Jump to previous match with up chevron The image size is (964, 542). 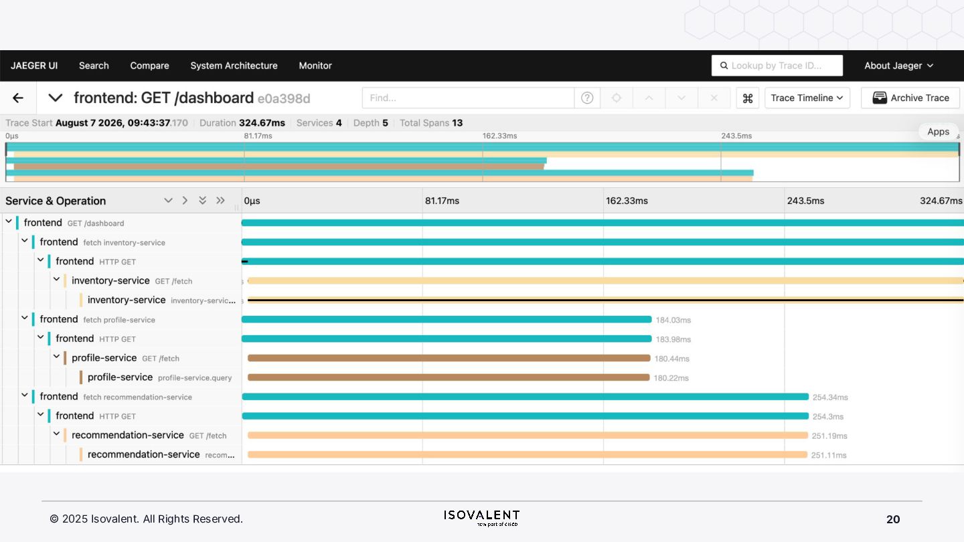[649, 98]
